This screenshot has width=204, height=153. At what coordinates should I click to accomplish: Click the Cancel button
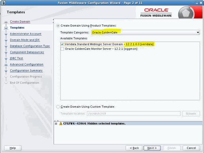tap(191, 148)
